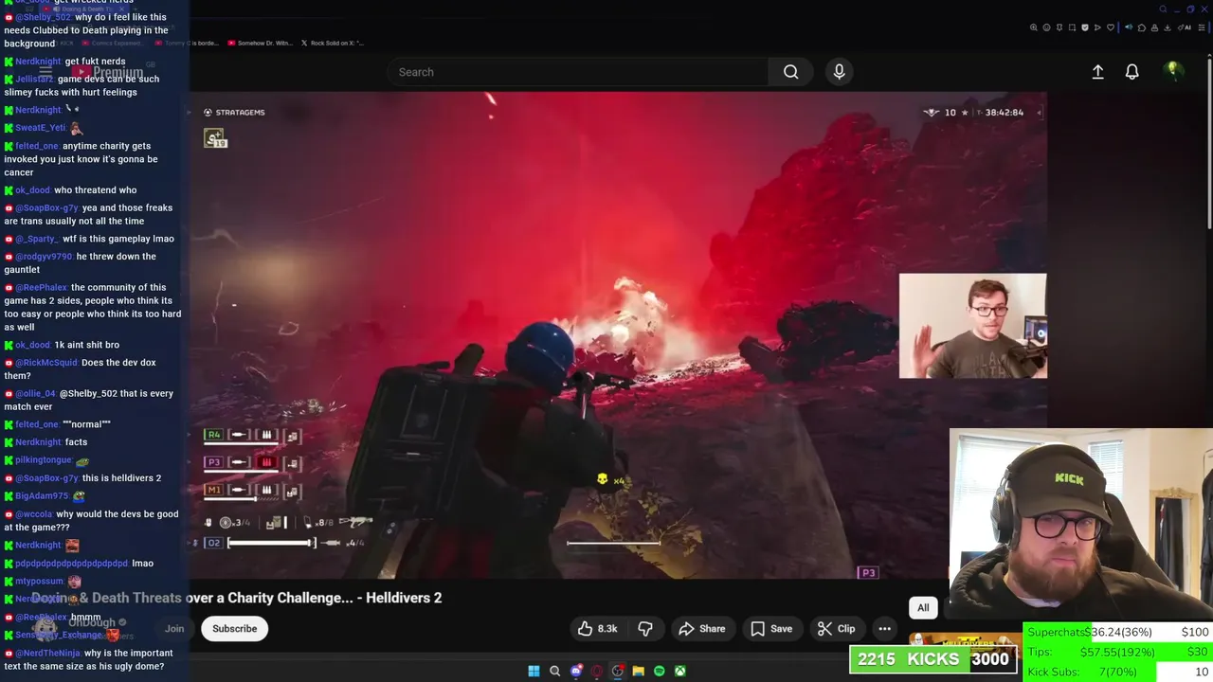Click the blue megaphone extension icon
1213x682 pixels.
pos(1129,27)
